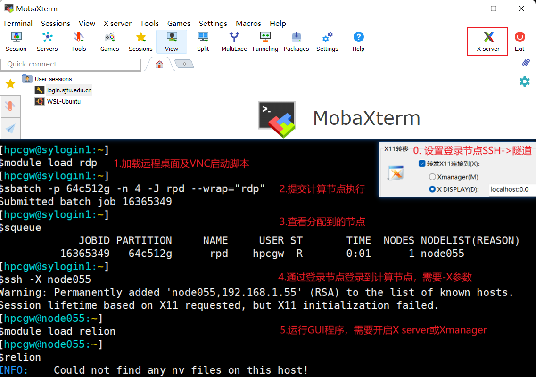Image resolution: width=536 pixels, height=377 pixels.
Task: Click the 64c512g partition value in squeue row
Action: click(150, 253)
